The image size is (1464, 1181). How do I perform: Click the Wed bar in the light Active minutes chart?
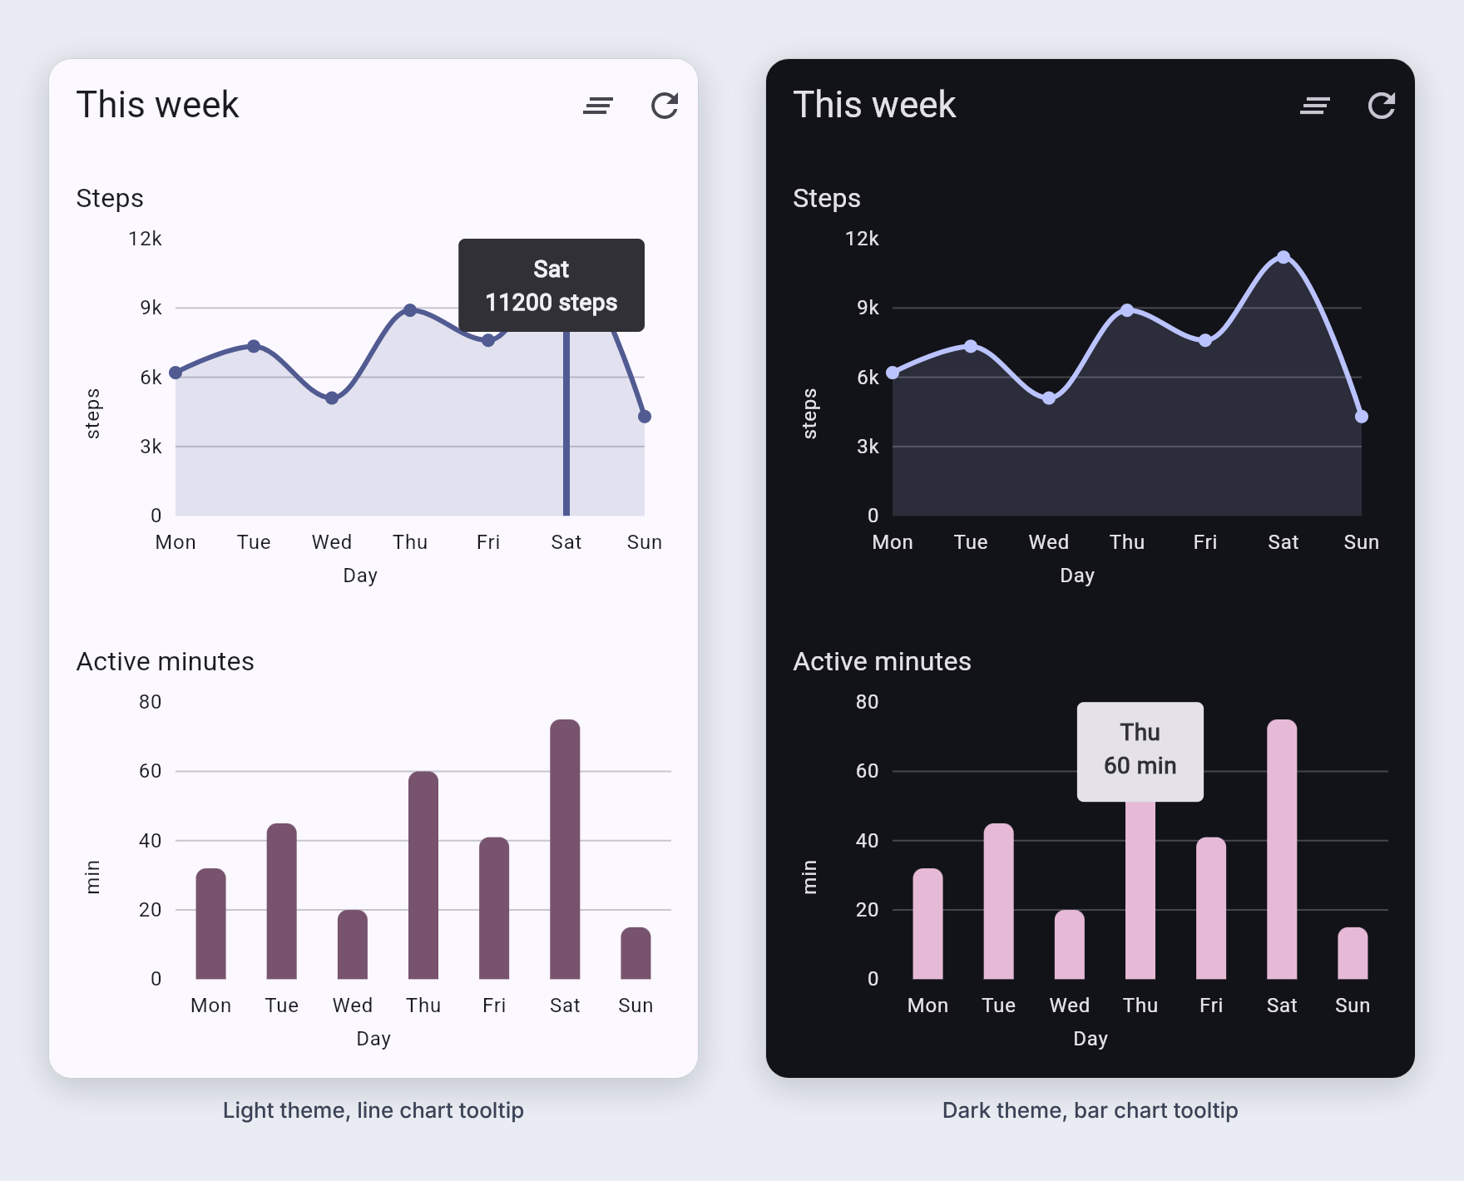[x=353, y=944]
